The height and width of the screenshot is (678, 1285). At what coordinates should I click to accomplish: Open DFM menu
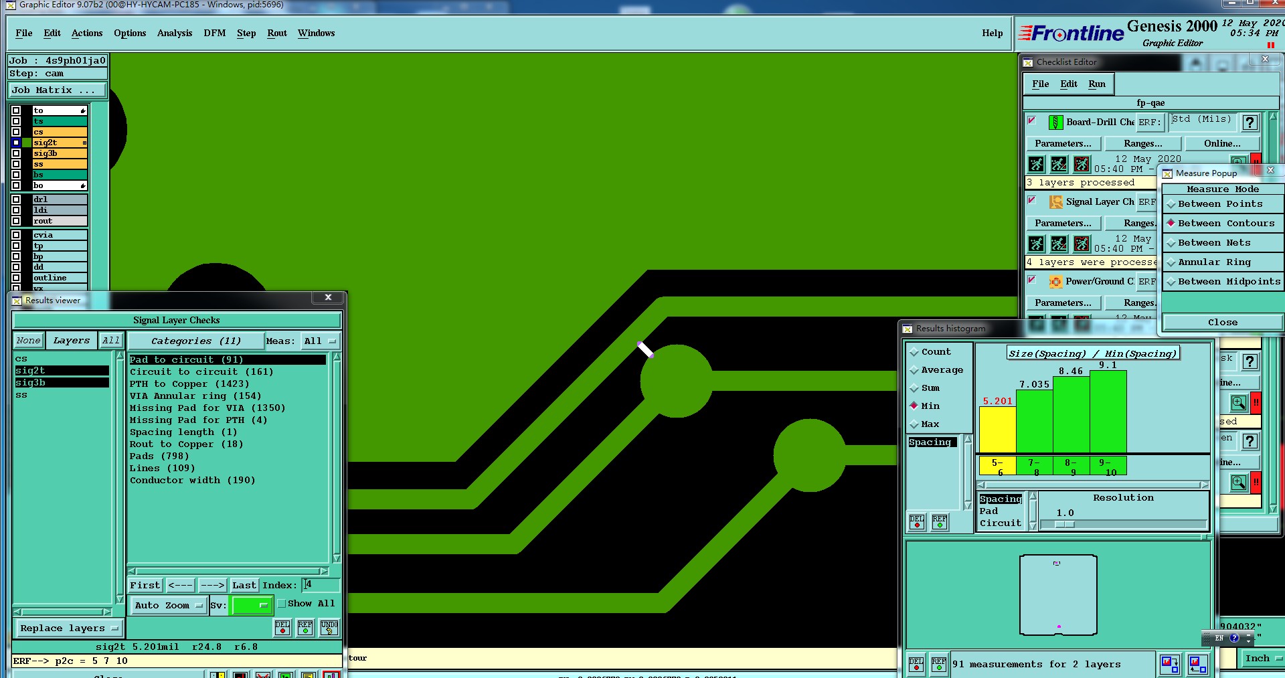coord(215,33)
